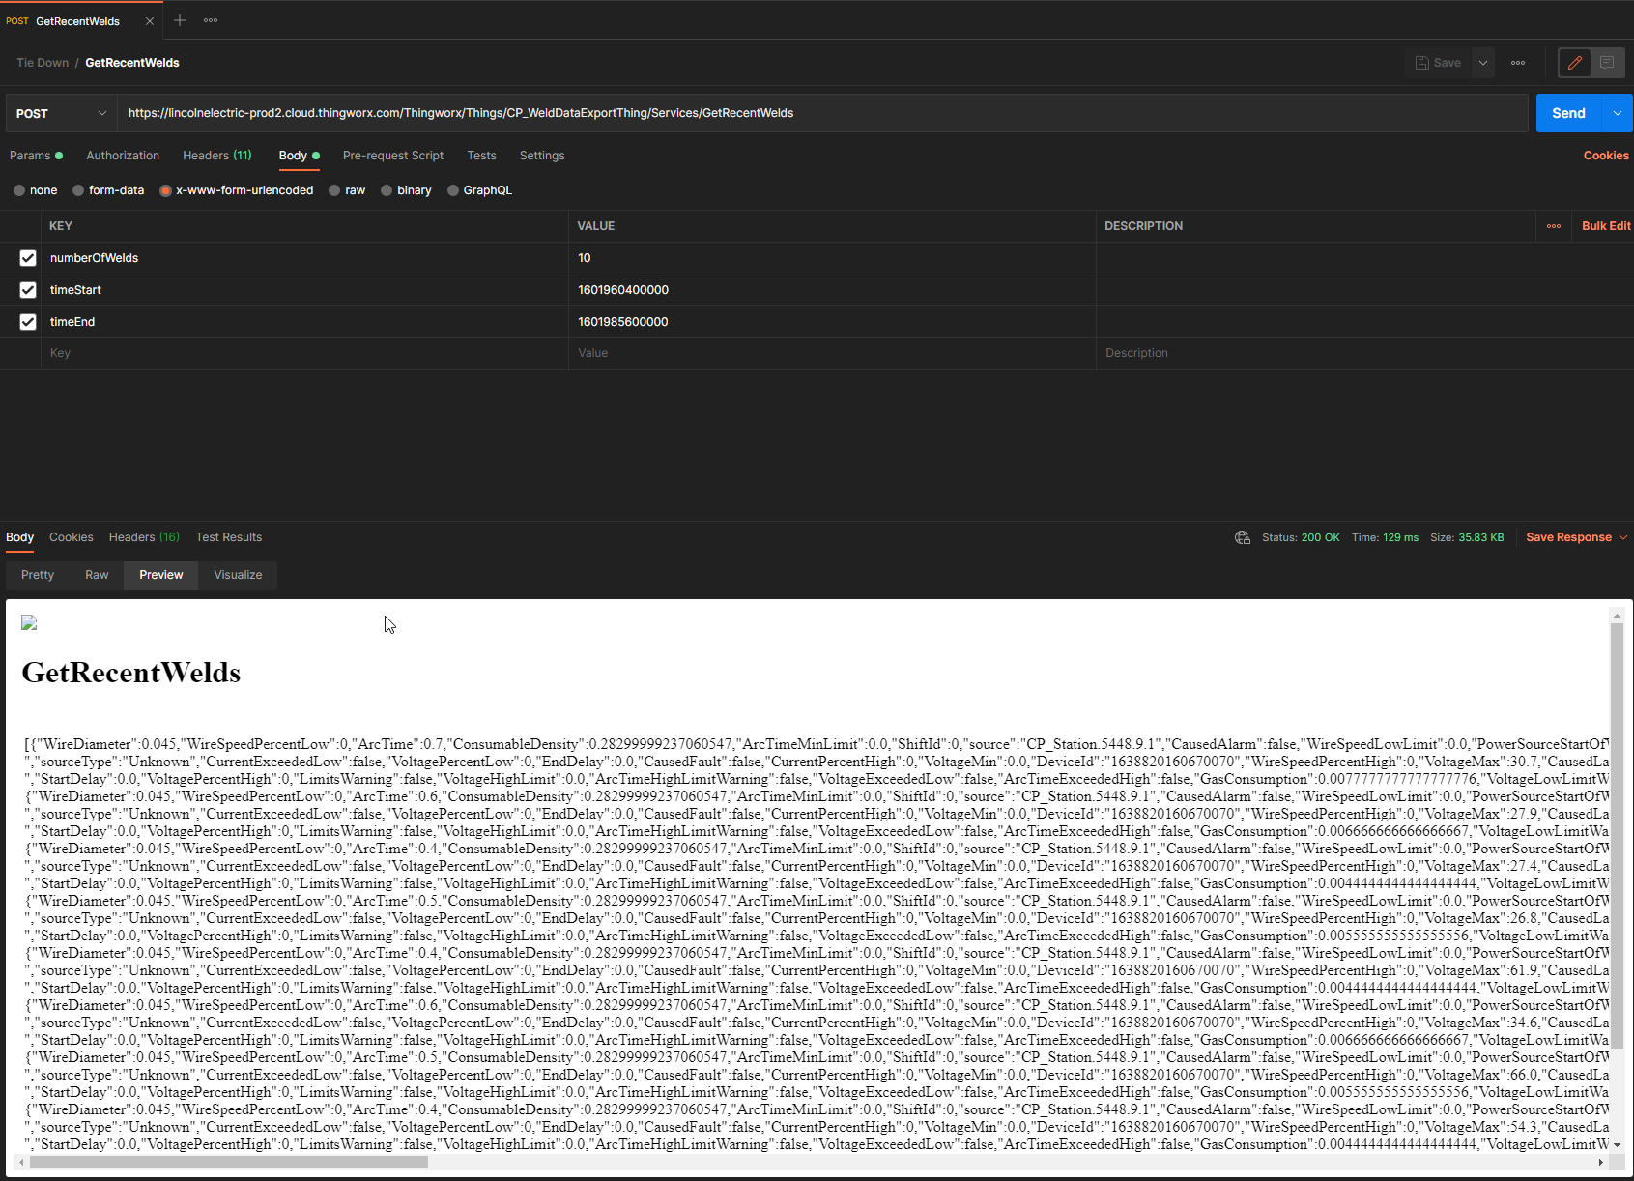Click the network globe icon near Status
Viewport: 1634px width, 1181px height.
click(1243, 537)
